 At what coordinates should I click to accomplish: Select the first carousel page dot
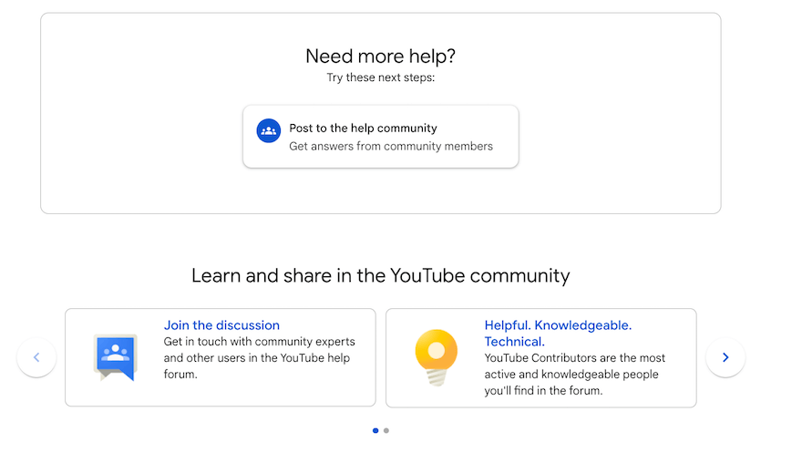[x=375, y=430]
